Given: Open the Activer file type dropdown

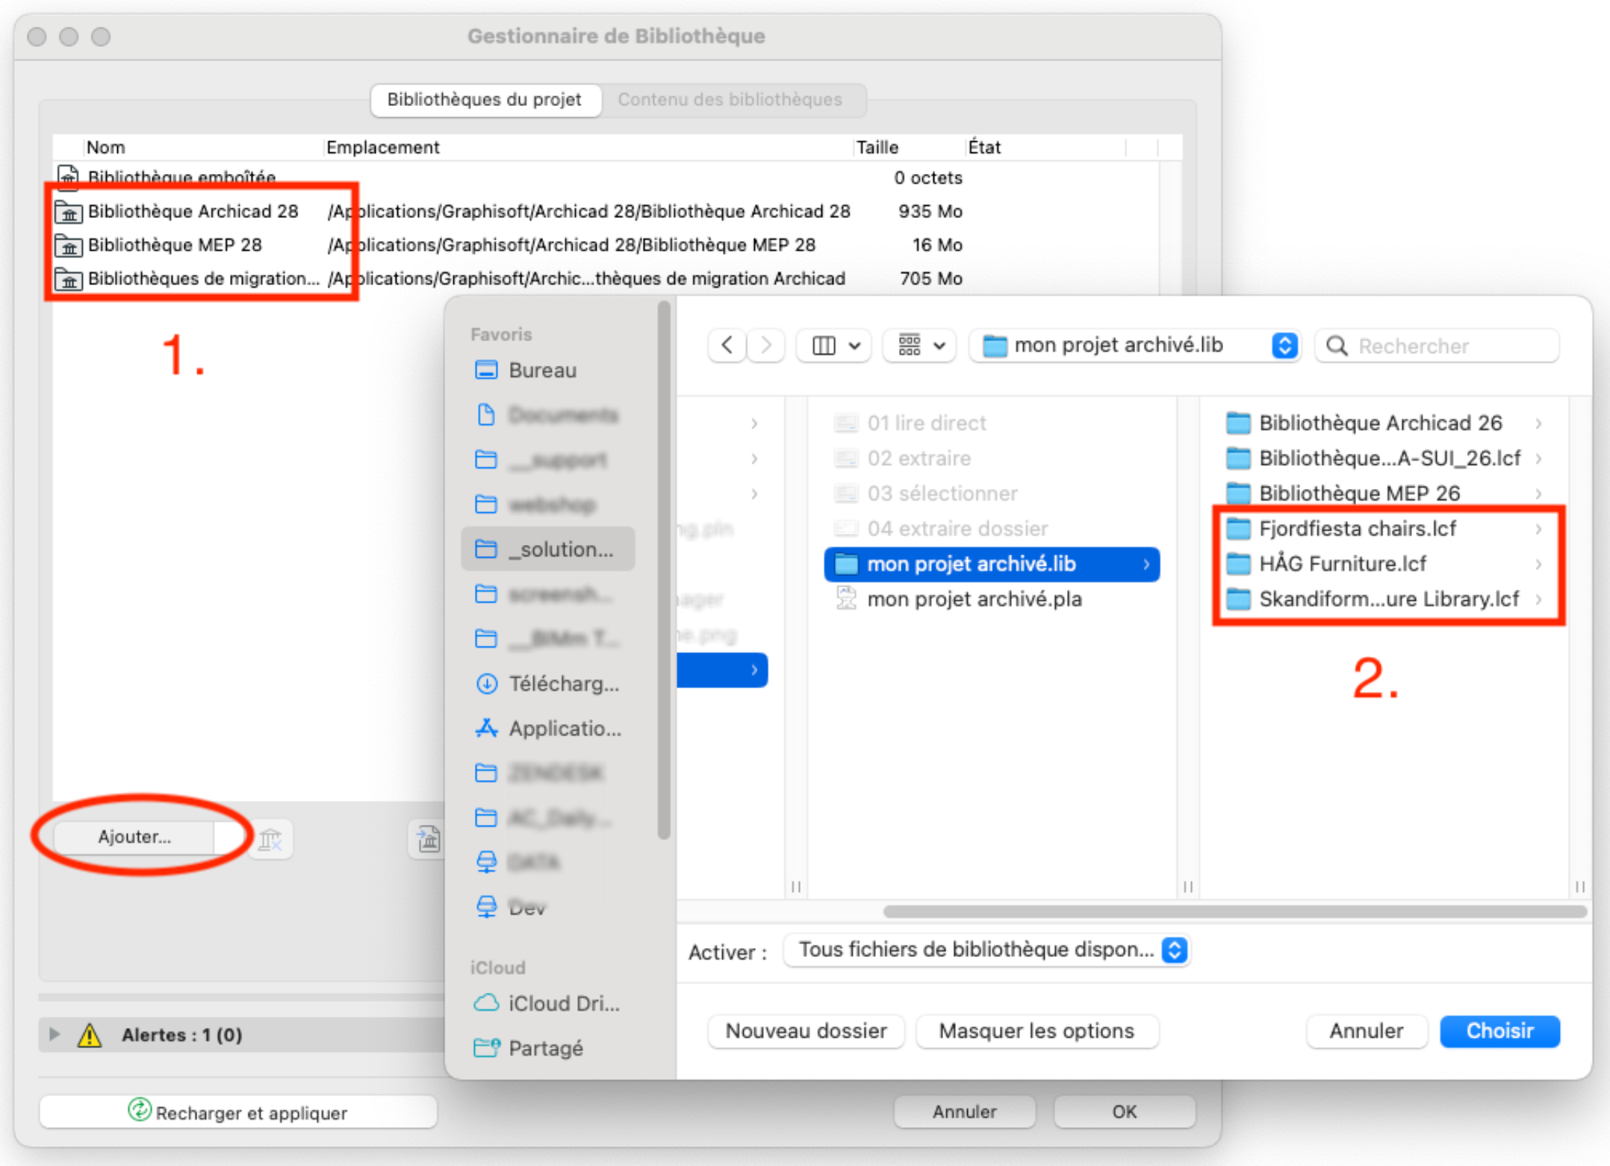Looking at the screenshot, I should 986,950.
